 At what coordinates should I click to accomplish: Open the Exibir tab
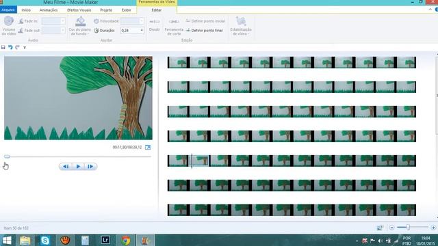pos(126,10)
